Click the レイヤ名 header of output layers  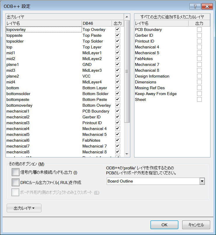tap(44, 23)
